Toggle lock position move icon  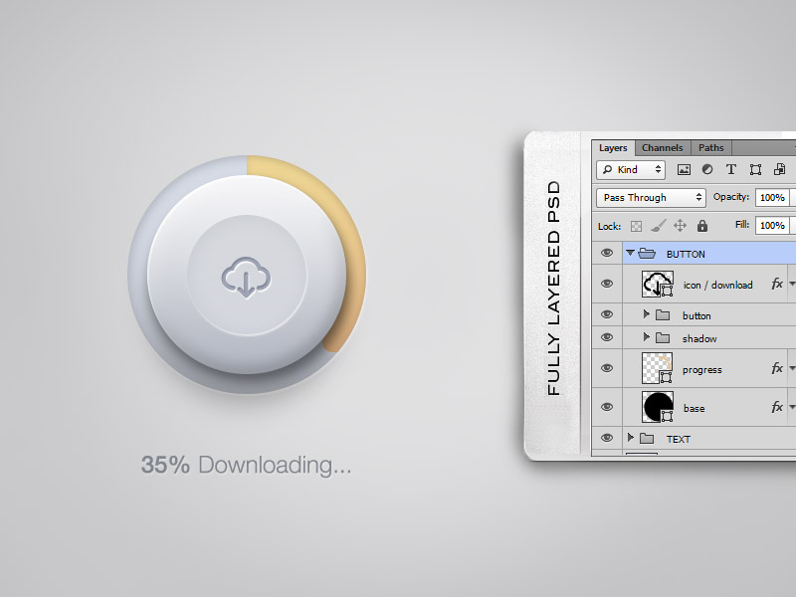pyautogui.click(x=680, y=226)
